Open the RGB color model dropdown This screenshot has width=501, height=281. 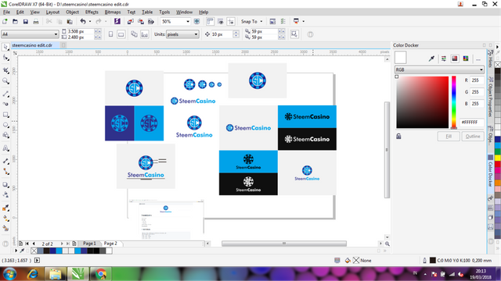coord(481,69)
